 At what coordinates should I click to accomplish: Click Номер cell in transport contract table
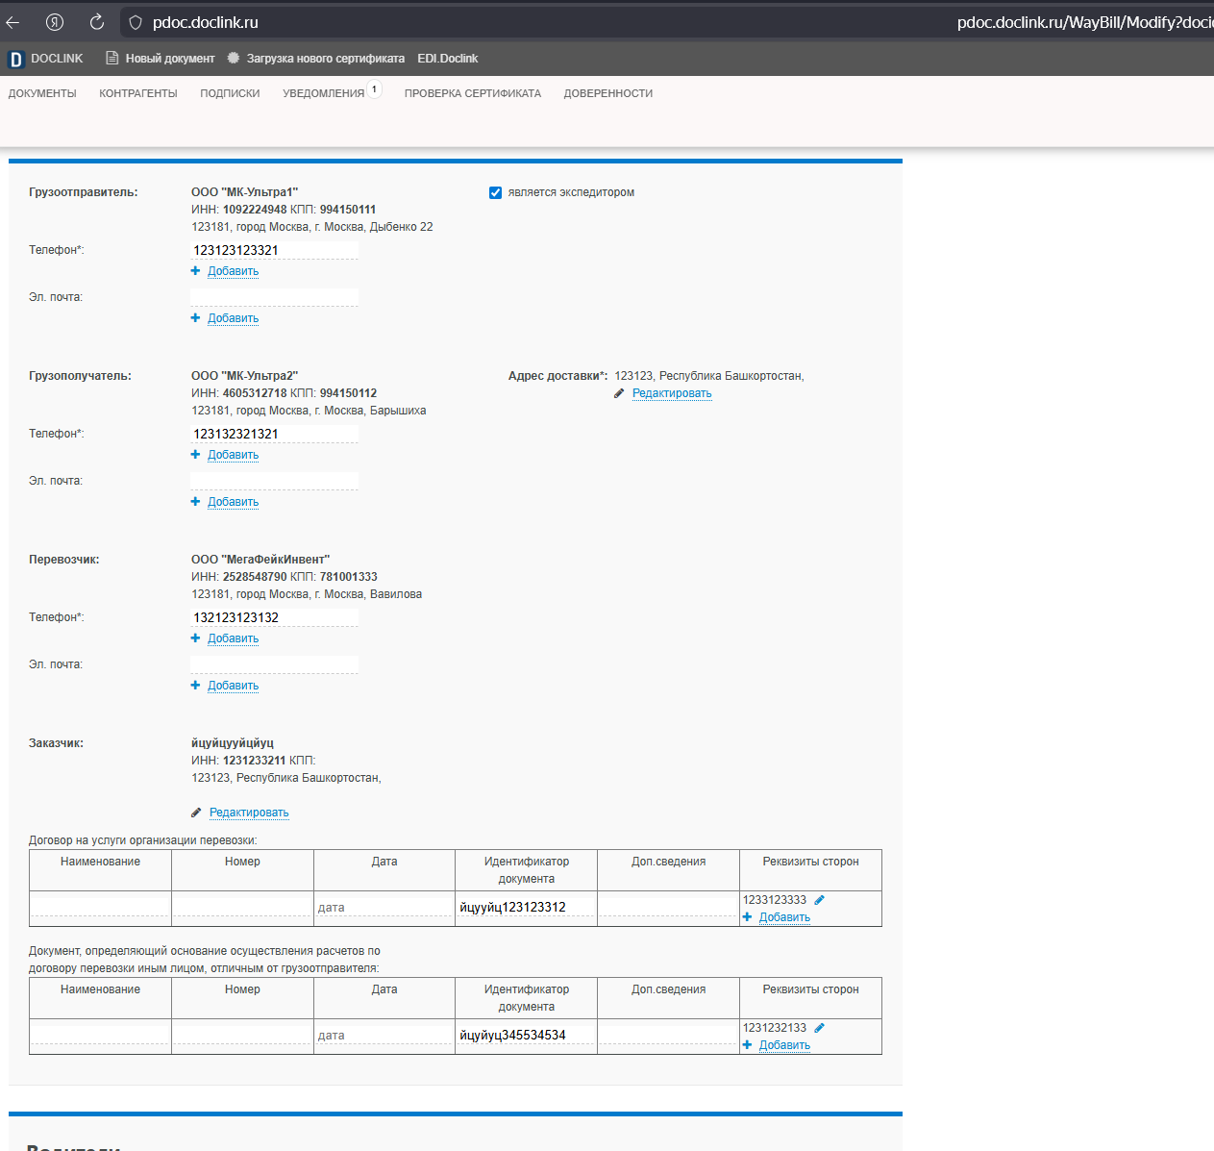point(242,907)
